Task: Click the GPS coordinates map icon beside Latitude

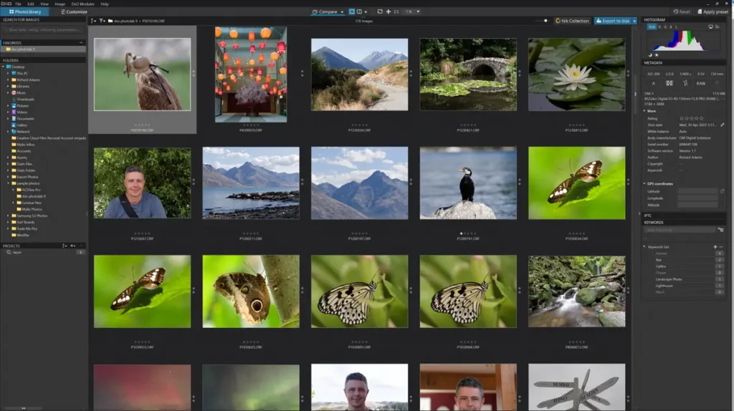Action: [x=722, y=191]
